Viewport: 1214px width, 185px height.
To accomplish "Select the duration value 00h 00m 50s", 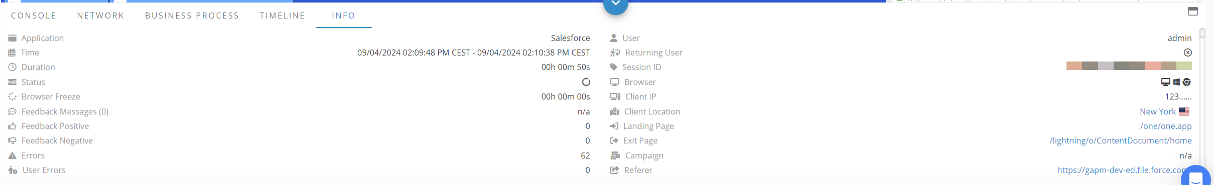I will point(566,67).
